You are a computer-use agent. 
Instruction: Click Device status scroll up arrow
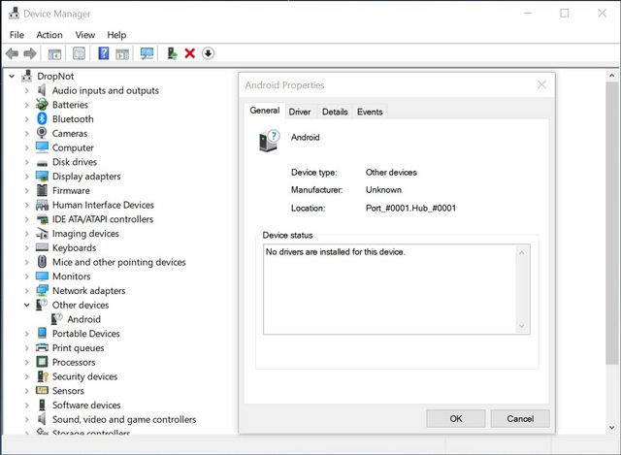tap(522, 252)
